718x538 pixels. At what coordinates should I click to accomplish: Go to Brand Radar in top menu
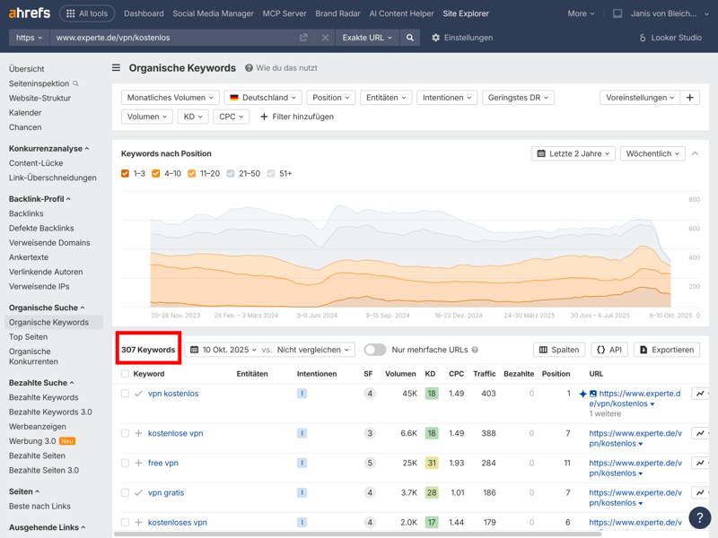point(337,13)
